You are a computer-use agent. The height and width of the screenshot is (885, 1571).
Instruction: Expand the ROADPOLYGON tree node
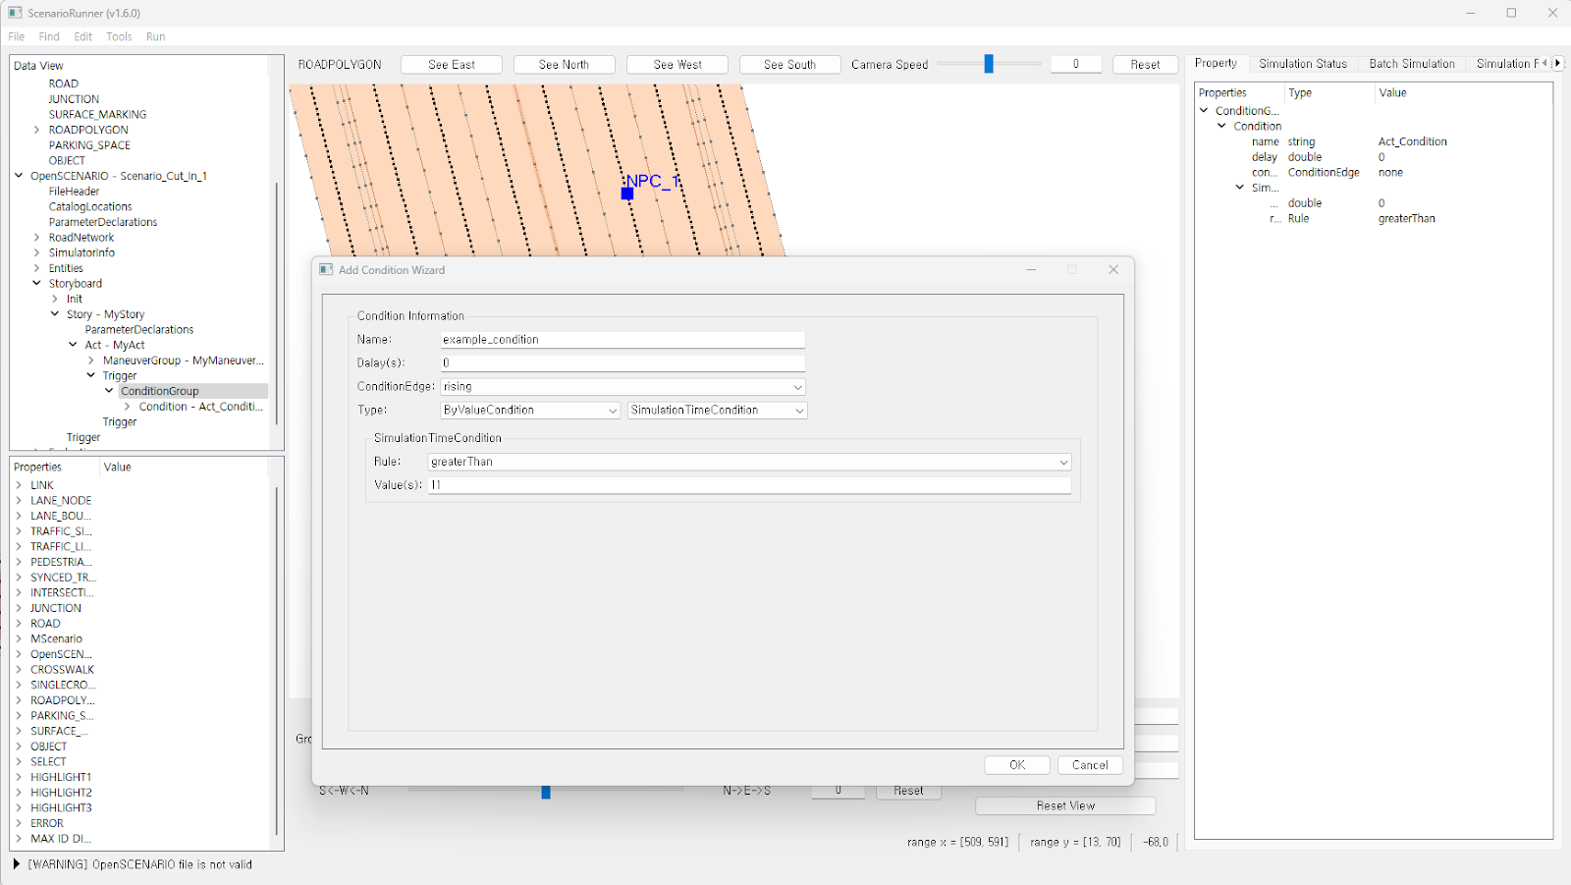pyautogui.click(x=37, y=130)
